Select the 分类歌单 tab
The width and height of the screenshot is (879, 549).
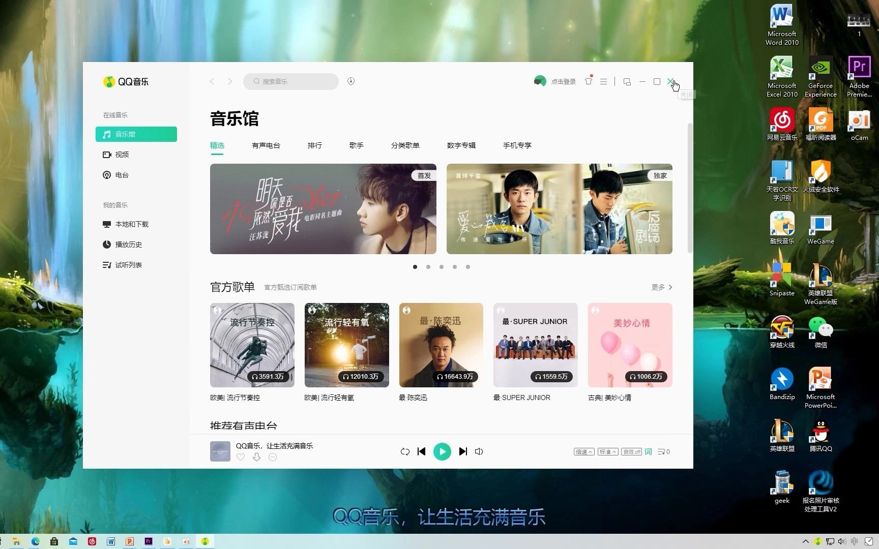(405, 145)
